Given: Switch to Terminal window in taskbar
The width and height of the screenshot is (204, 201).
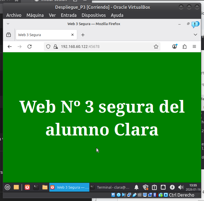Looking at the screenshot, I should tap(110, 188).
